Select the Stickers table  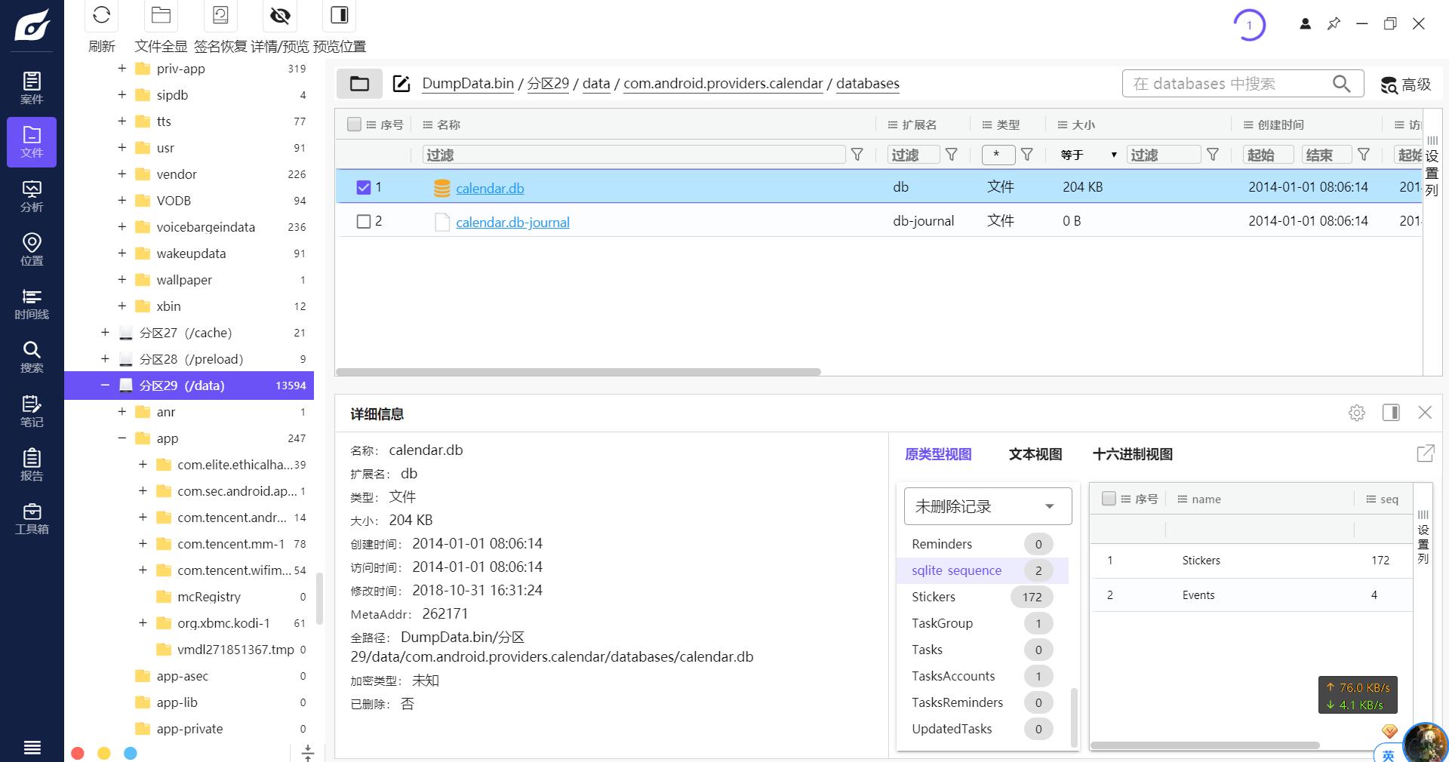(x=983, y=597)
